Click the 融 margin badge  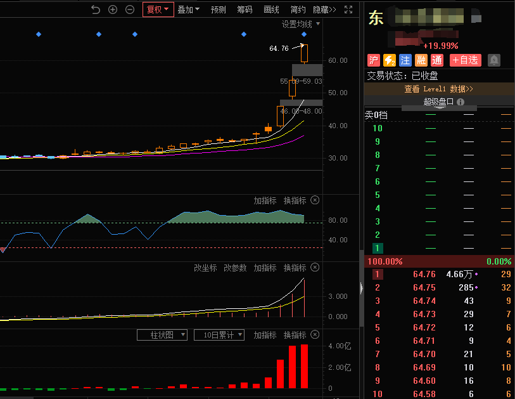click(421, 60)
